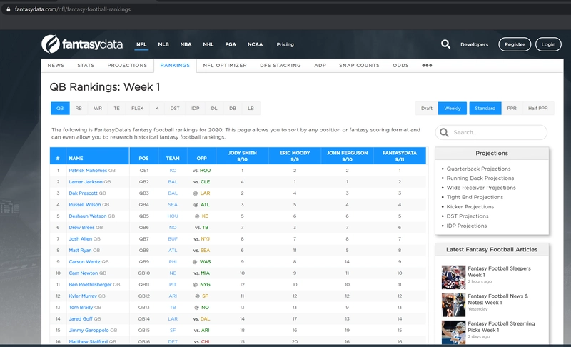Screen dimensions: 571x347
Task: Choose PPR scoring format
Action: 512,108
